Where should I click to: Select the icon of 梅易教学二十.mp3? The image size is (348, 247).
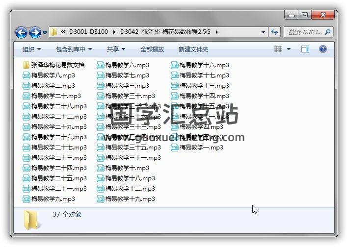(x=26, y=96)
